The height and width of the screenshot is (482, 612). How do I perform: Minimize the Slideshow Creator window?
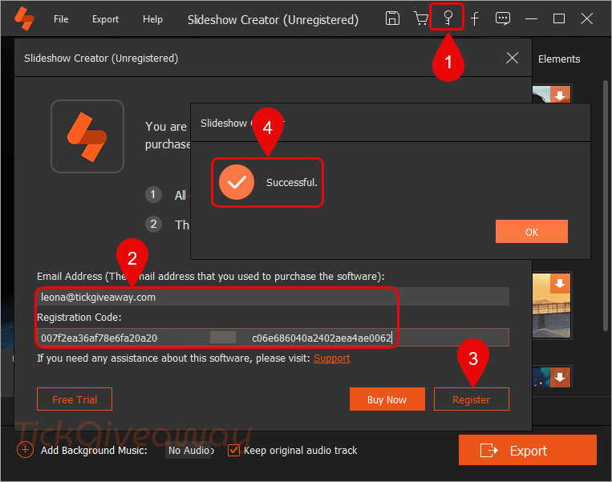(x=531, y=18)
